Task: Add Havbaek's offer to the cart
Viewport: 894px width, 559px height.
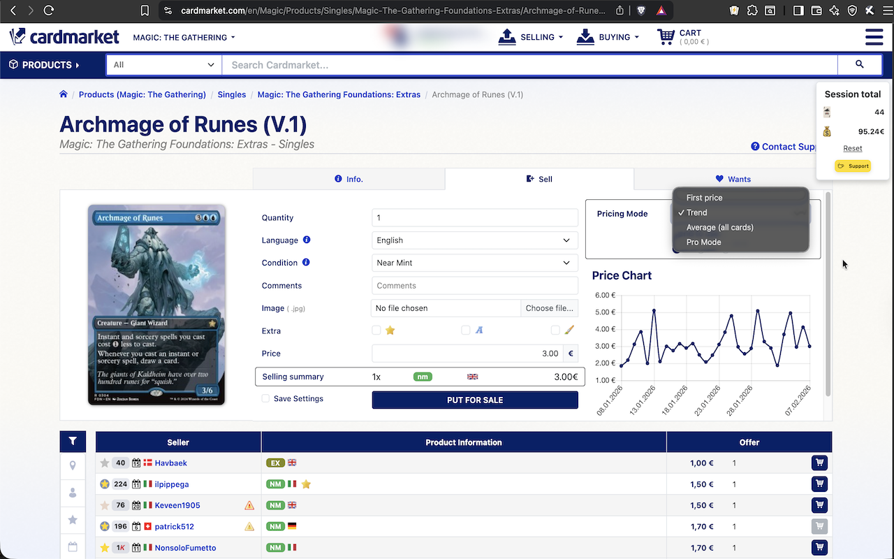Action: click(819, 463)
